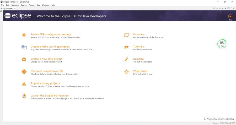Click the Hello World application icon

tap(24, 47)
